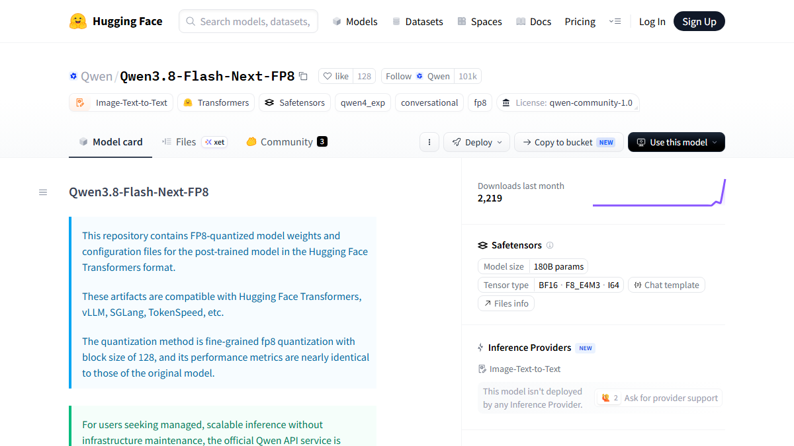Click Ask for provider support
The width and height of the screenshot is (794, 446).
point(671,398)
